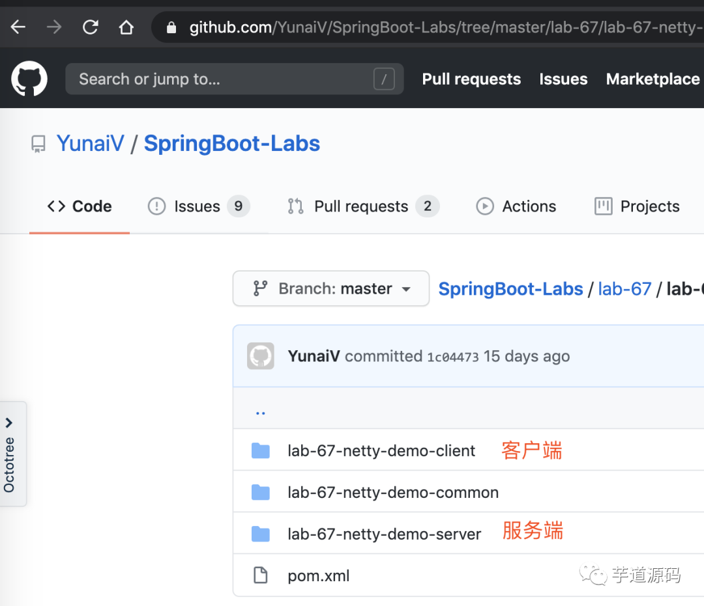704x606 pixels.
Task: Click the YunaiV committer avatar
Action: [x=260, y=356]
